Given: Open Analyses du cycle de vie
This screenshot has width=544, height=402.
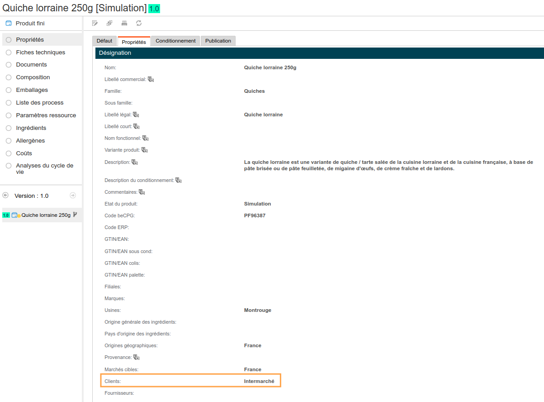Looking at the screenshot, I should [x=45, y=169].
